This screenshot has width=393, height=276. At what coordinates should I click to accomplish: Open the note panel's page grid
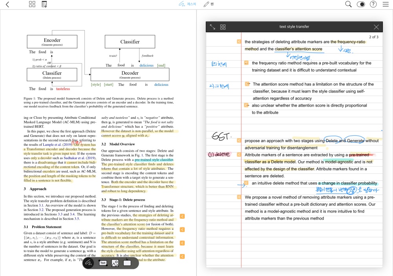[223, 27]
